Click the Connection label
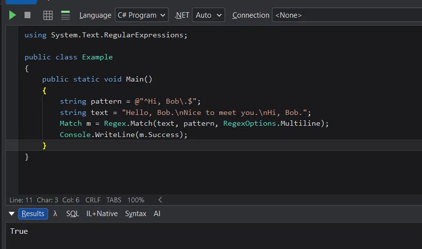 251,15
